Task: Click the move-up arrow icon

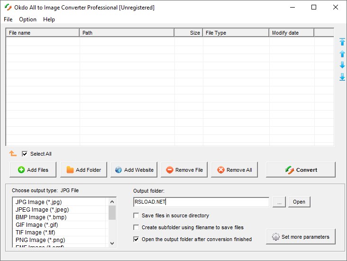Action: (x=342, y=54)
